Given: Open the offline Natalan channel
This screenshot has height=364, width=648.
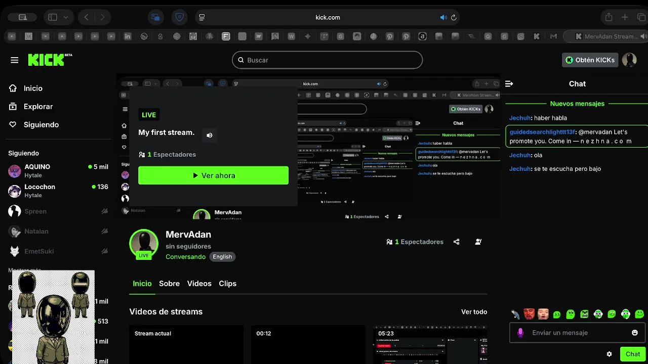Looking at the screenshot, I should pyautogui.click(x=58, y=231).
